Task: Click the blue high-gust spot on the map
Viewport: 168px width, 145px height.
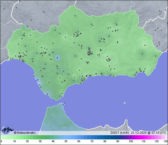Action: tap(57, 58)
